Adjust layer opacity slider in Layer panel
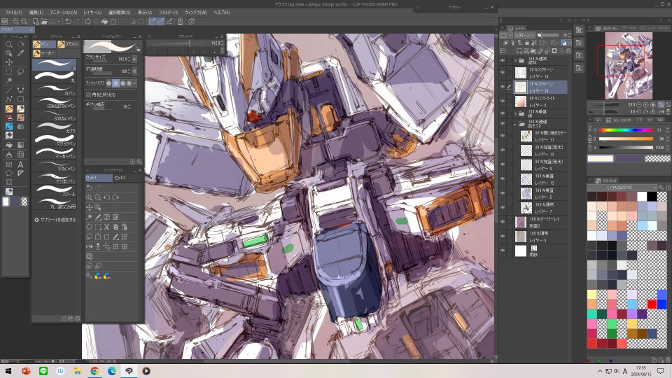The width and height of the screenshot is (672, 378). (x=548, y=35)
